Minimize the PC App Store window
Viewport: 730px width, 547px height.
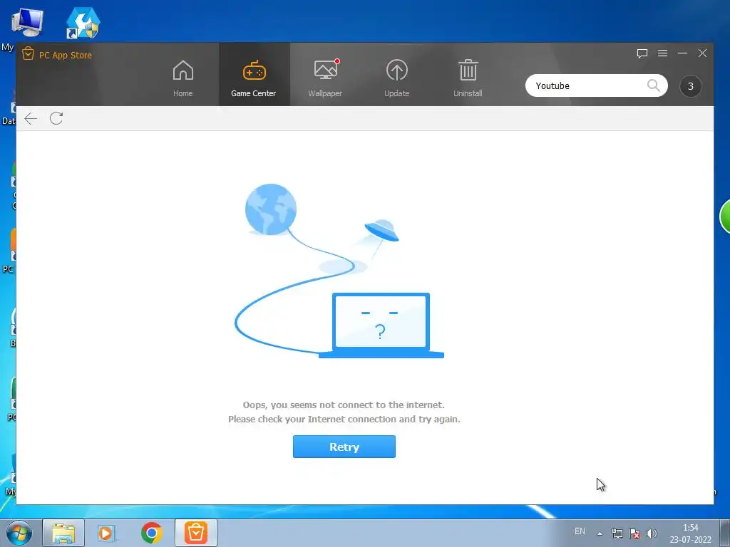682,53
